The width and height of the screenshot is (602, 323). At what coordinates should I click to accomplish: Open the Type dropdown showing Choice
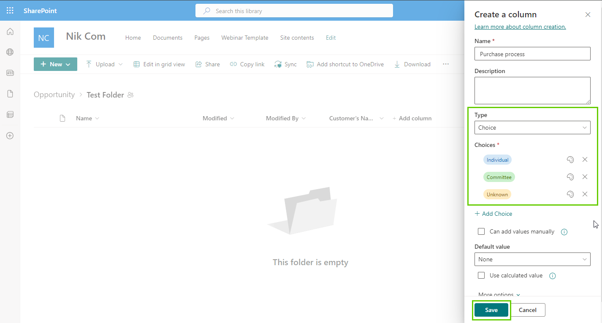click(532, 128)
